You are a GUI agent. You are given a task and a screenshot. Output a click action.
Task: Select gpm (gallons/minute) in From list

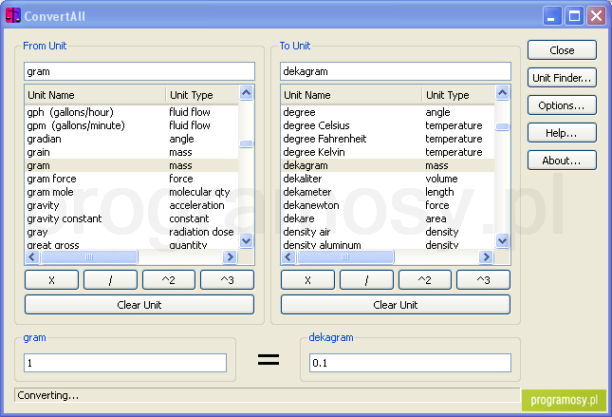132,125
